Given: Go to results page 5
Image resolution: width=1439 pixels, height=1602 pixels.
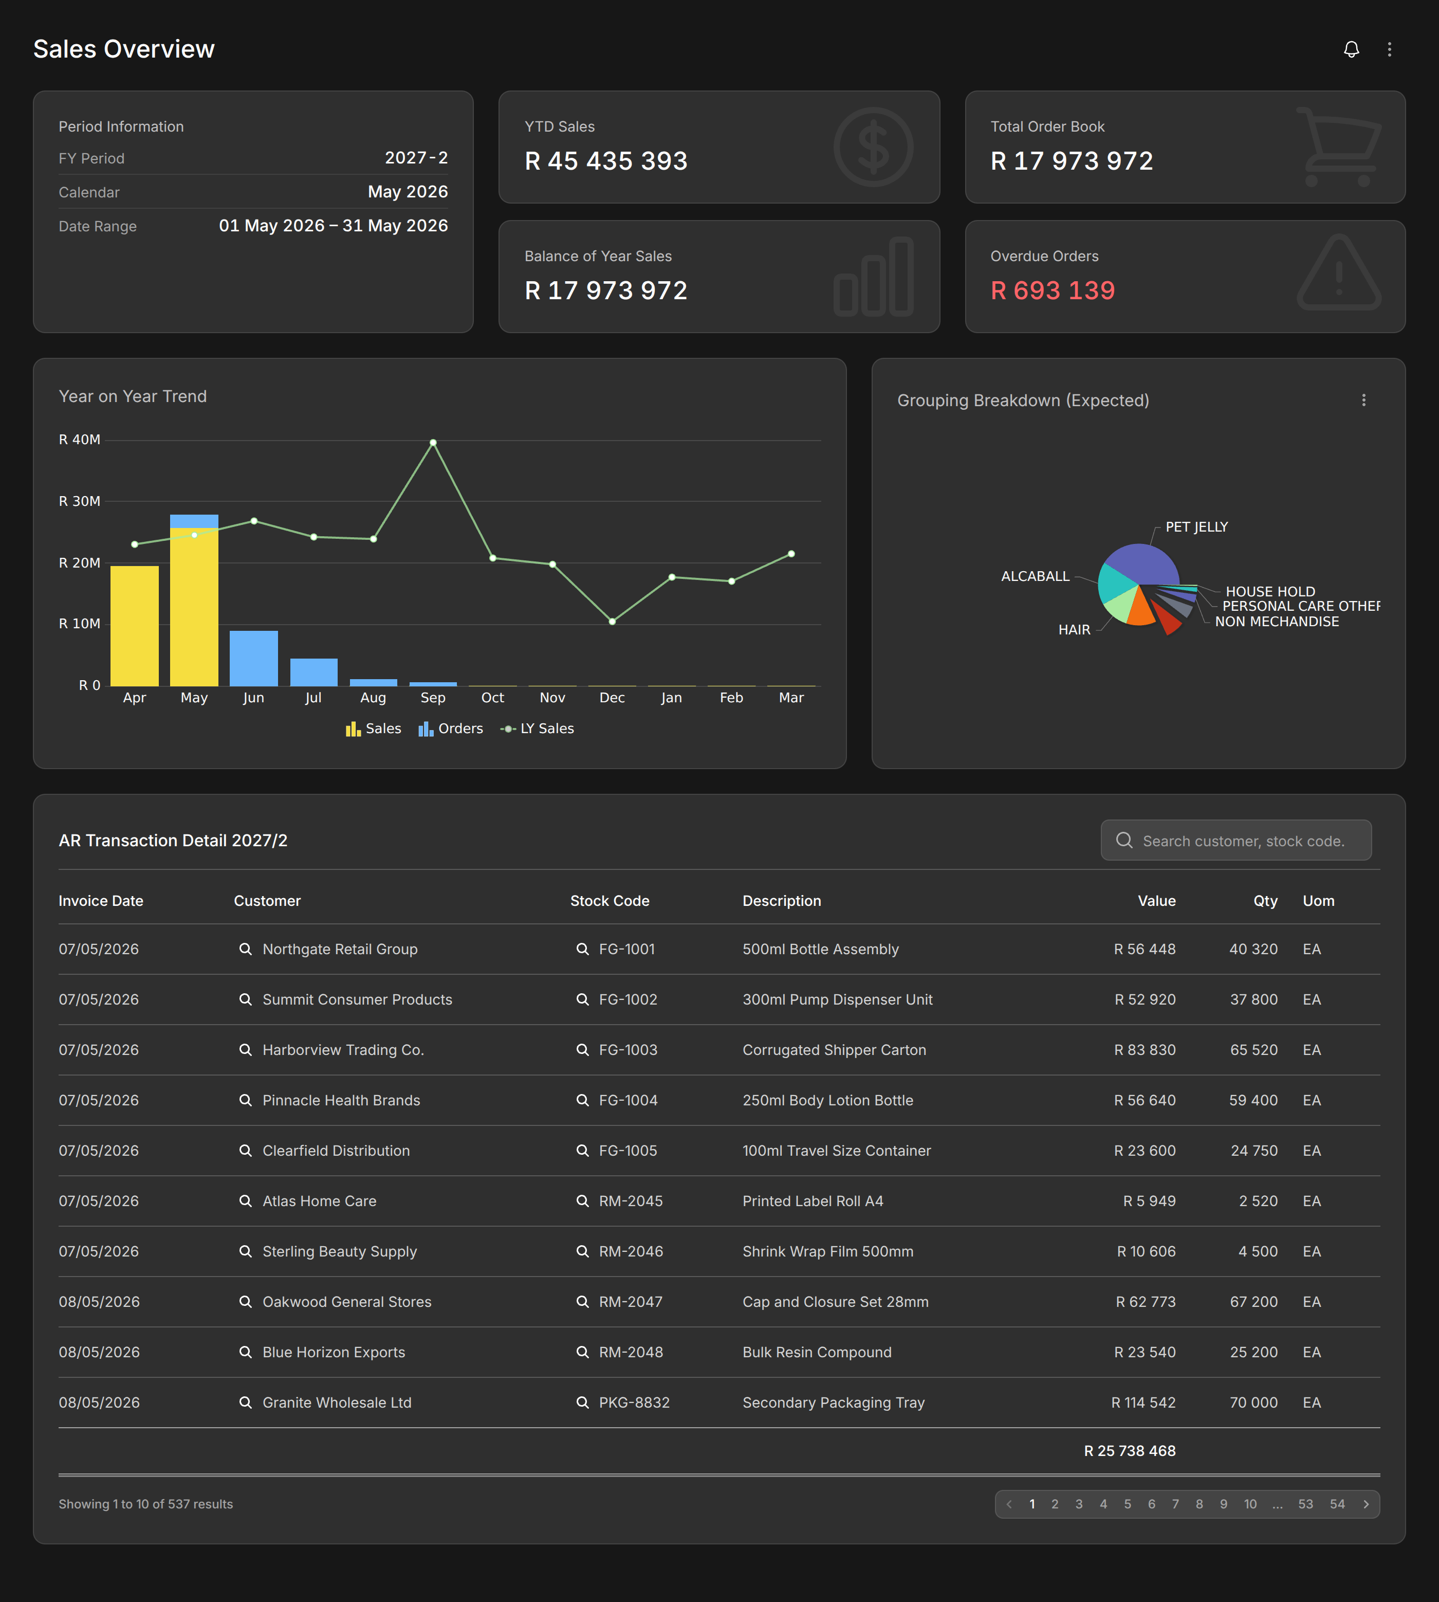Looking at the screenshot, I should coord(1128,1504).
